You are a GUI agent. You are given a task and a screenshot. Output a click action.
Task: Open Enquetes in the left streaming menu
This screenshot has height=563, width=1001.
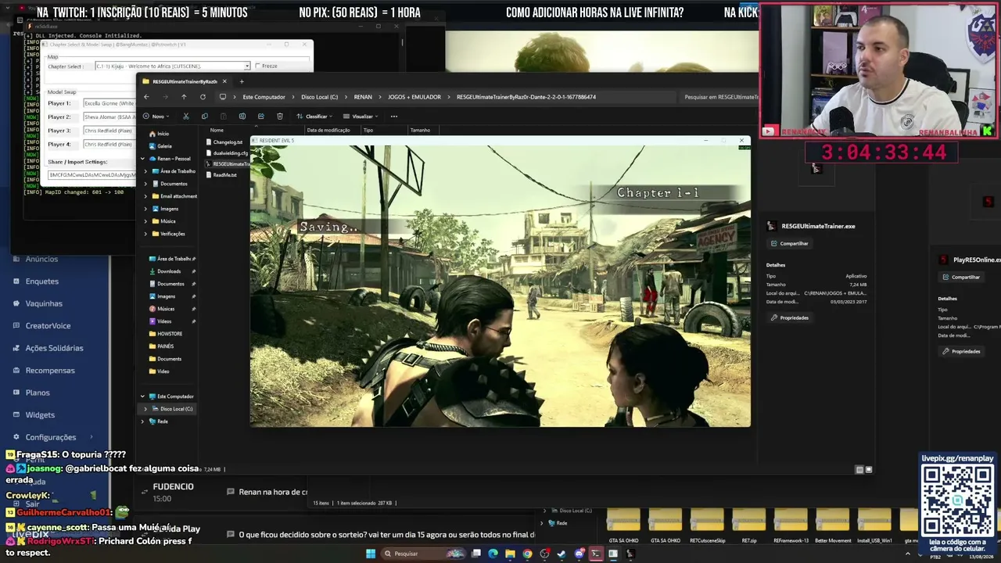pos(42,281)
